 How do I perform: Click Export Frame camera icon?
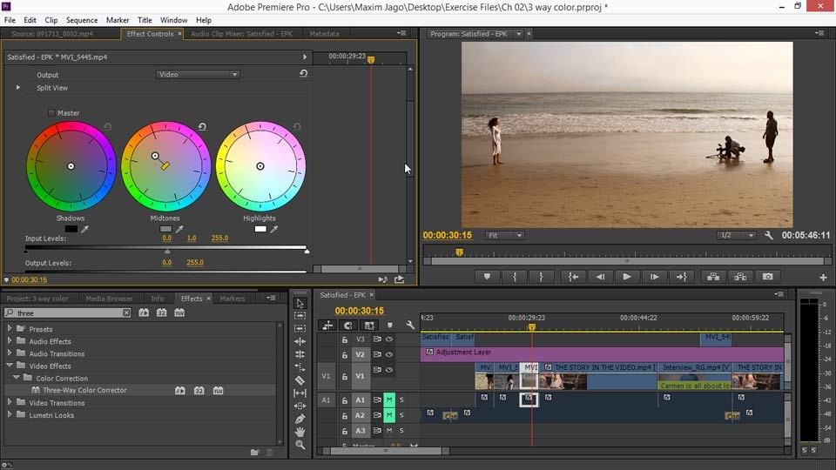[767, 277]
